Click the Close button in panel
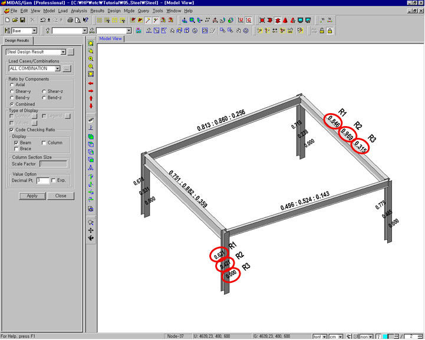This screenshot has width=425, height=340. [61, 196]
